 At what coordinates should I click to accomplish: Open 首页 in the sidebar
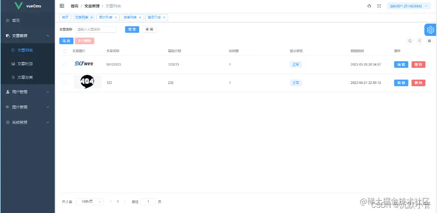(28, 21)
